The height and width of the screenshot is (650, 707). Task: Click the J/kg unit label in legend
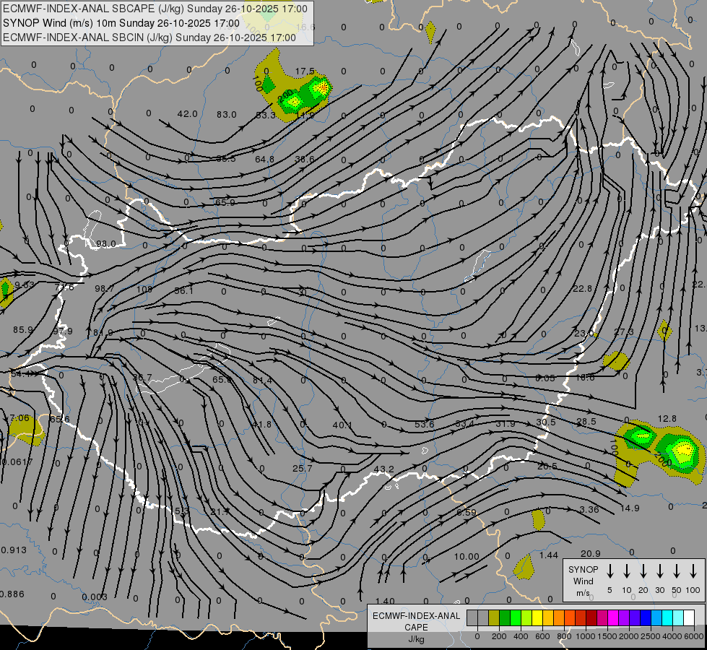[416, 639]
